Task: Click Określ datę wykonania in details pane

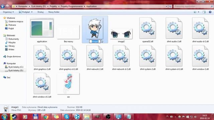Action: [x=47, y=107]
